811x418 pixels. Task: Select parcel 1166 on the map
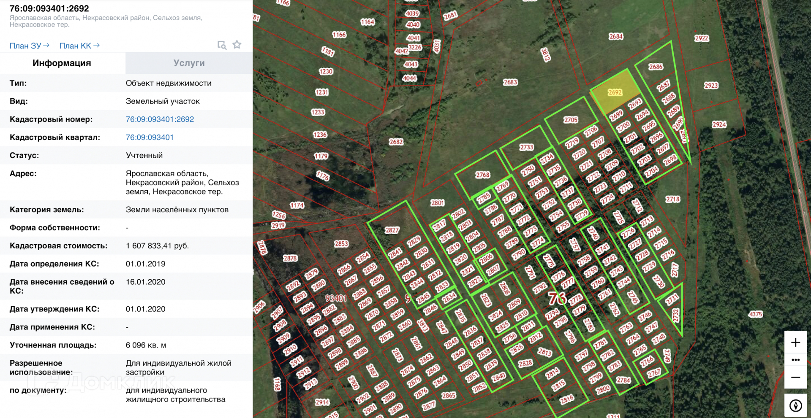pos(339,35)
